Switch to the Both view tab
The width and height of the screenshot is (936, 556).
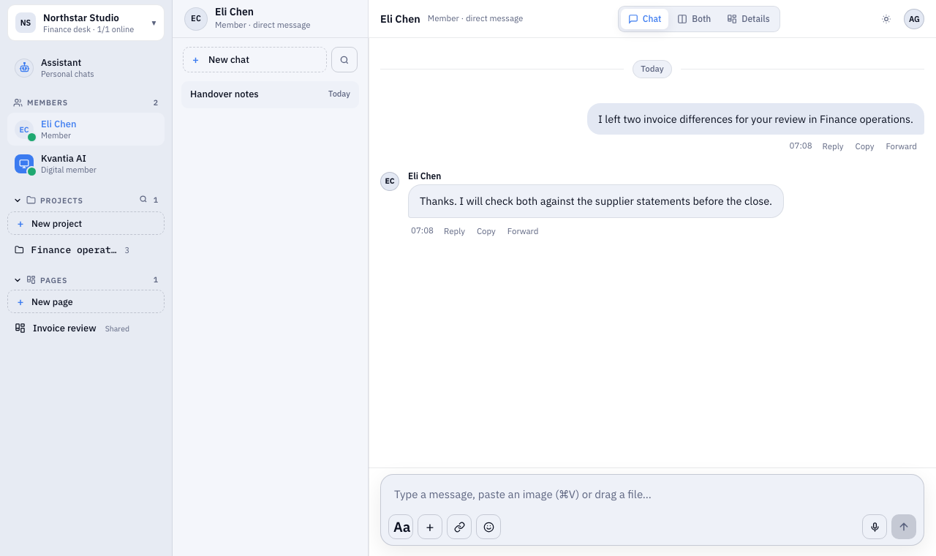[x=694, y=19]
